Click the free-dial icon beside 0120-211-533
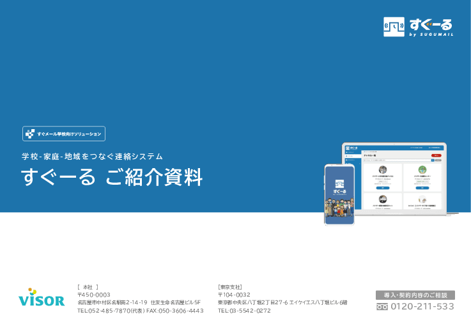The height and width of the screenshot is (326, 471). coord(382,307)
